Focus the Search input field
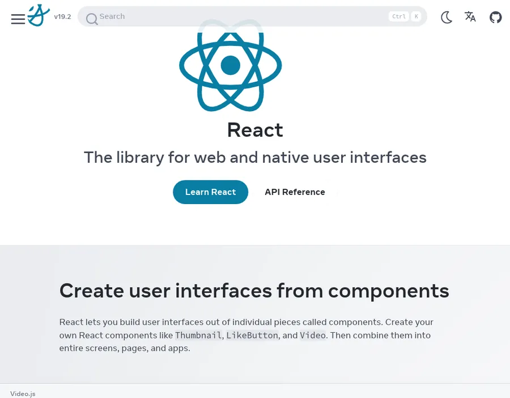 pos(252,16)
